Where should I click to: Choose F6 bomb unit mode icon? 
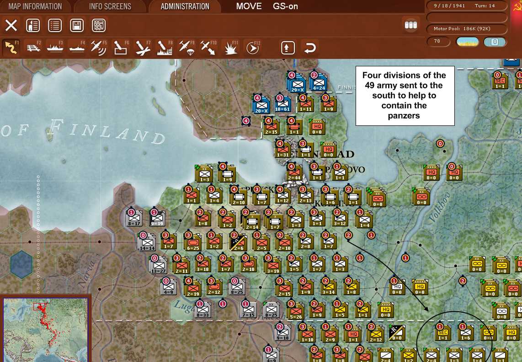[121, 48]
